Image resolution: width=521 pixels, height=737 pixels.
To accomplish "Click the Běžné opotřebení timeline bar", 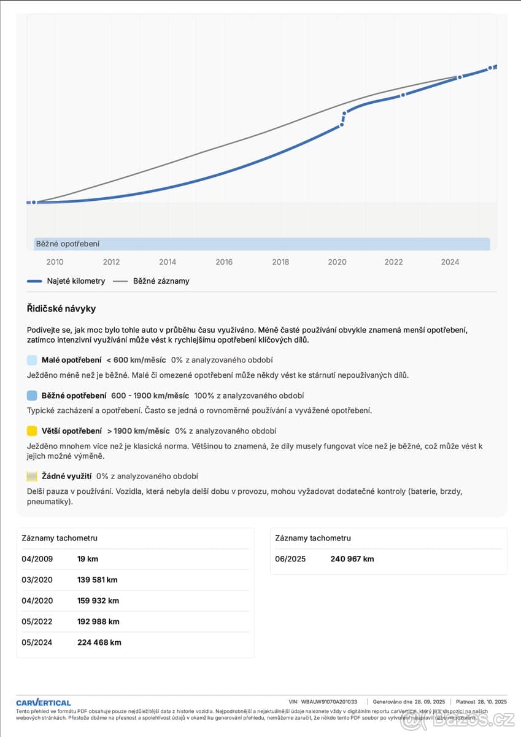I will pos(262,244).
